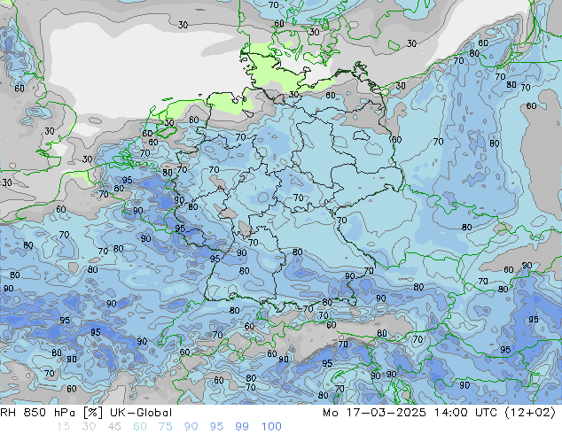This screenshot has height=434, width=562.
Task: Click the "17-03-2025" date text
Action: pyautogui.click(x=386, y=413)
